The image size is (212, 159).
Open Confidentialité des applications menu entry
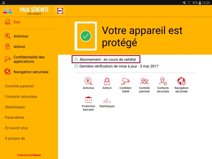[x=29, y=59]
